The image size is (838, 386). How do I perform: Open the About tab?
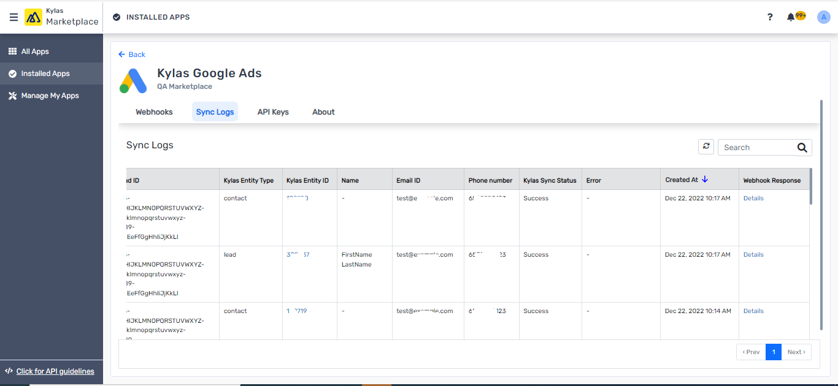(x=323, y=112)
